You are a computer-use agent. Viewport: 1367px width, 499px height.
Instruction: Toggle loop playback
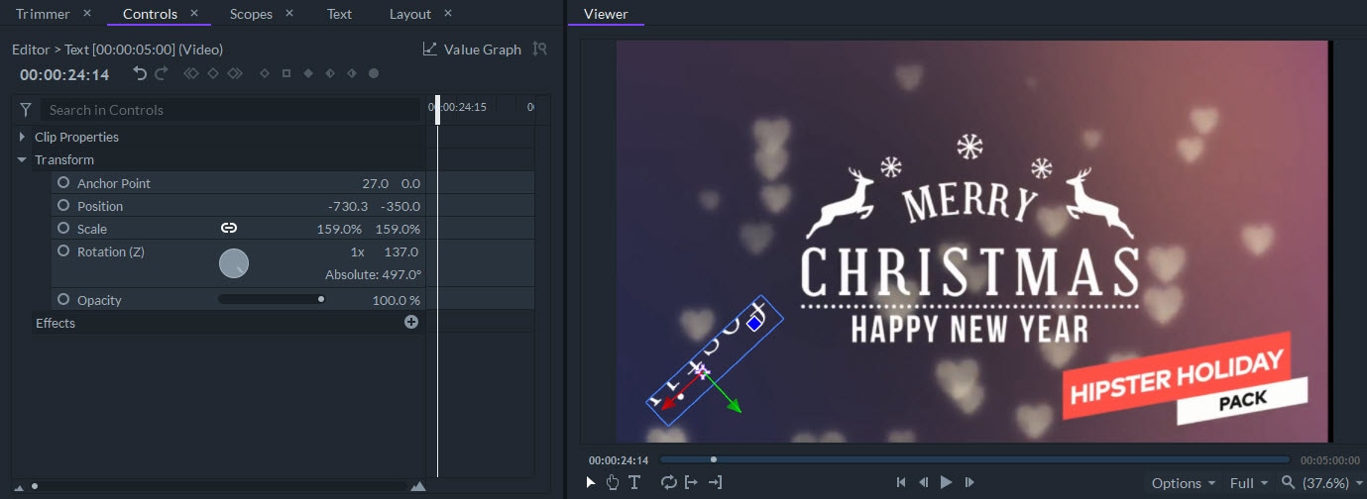click(x=668, y=482)
